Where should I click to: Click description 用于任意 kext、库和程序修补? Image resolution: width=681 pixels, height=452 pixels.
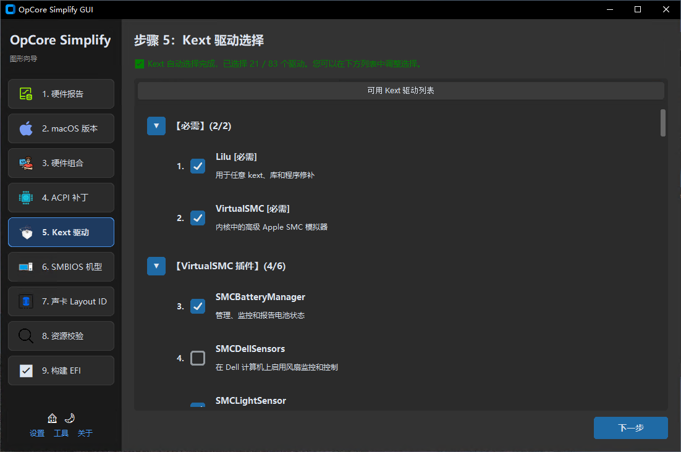(x=265, y=175)
